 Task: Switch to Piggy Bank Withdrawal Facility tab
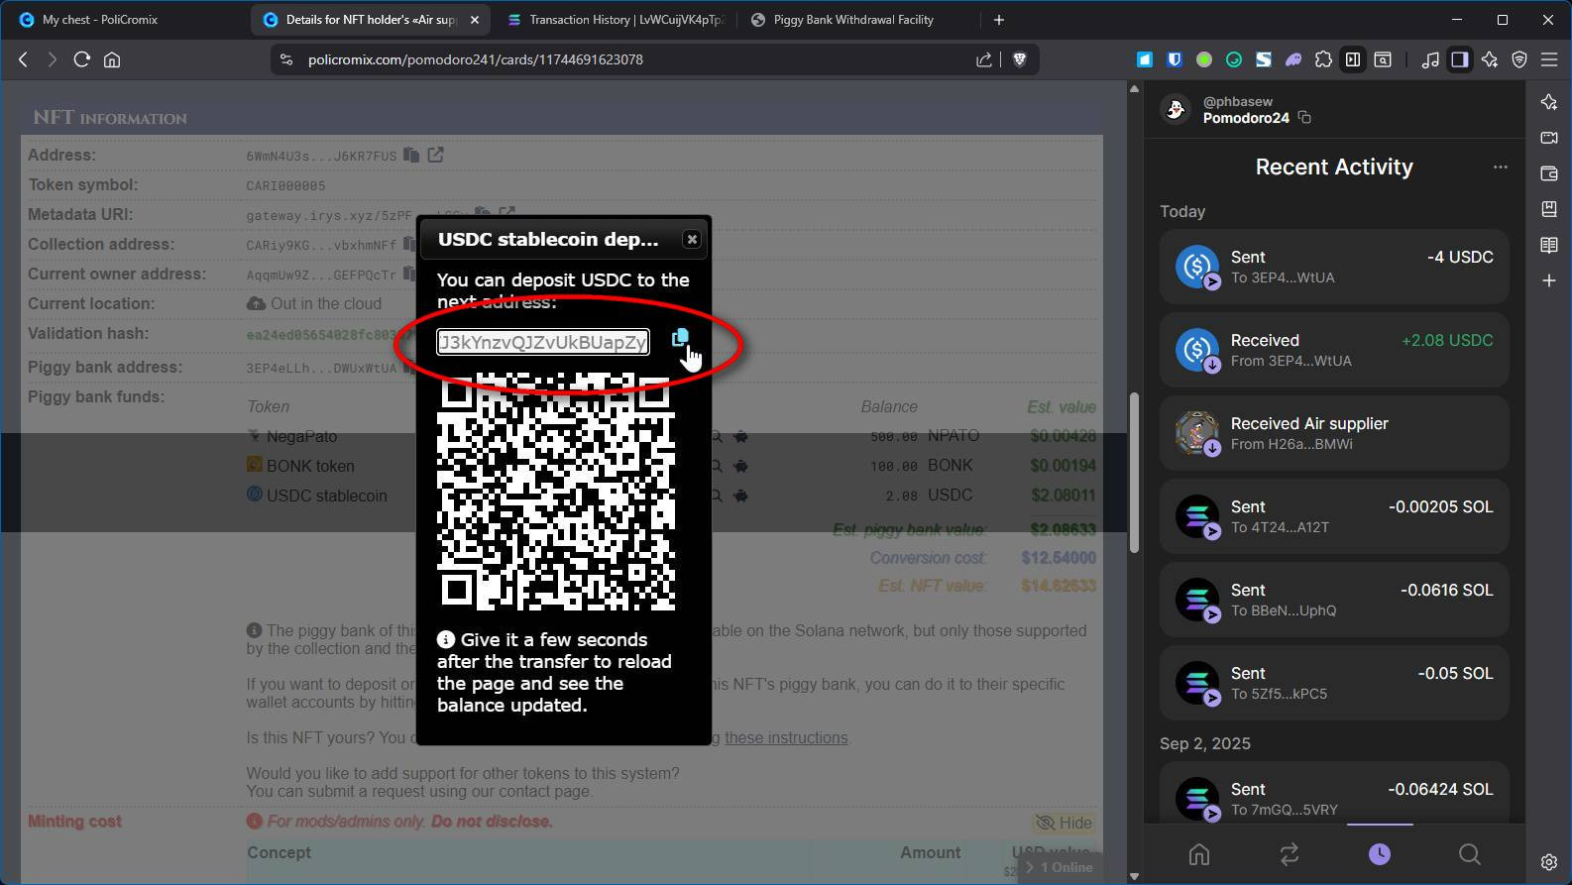[x=859, y=20]
